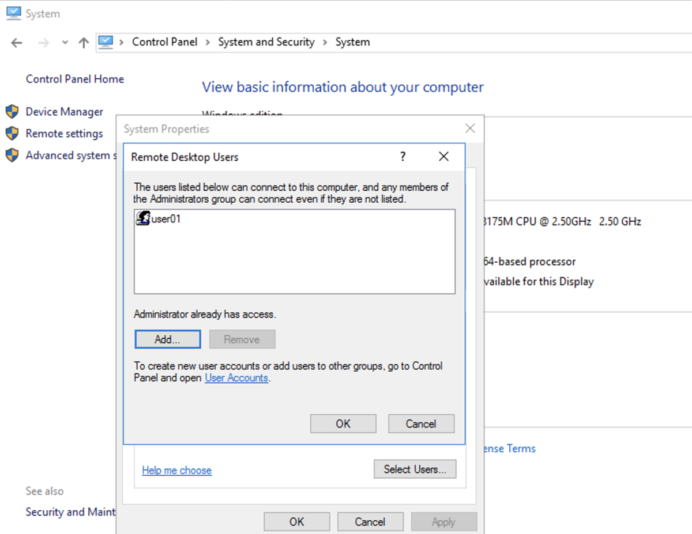The width and height of the screenshot is (692, 534).
Task: Click the Back arrow in the System window
Action: coord(17,43)
